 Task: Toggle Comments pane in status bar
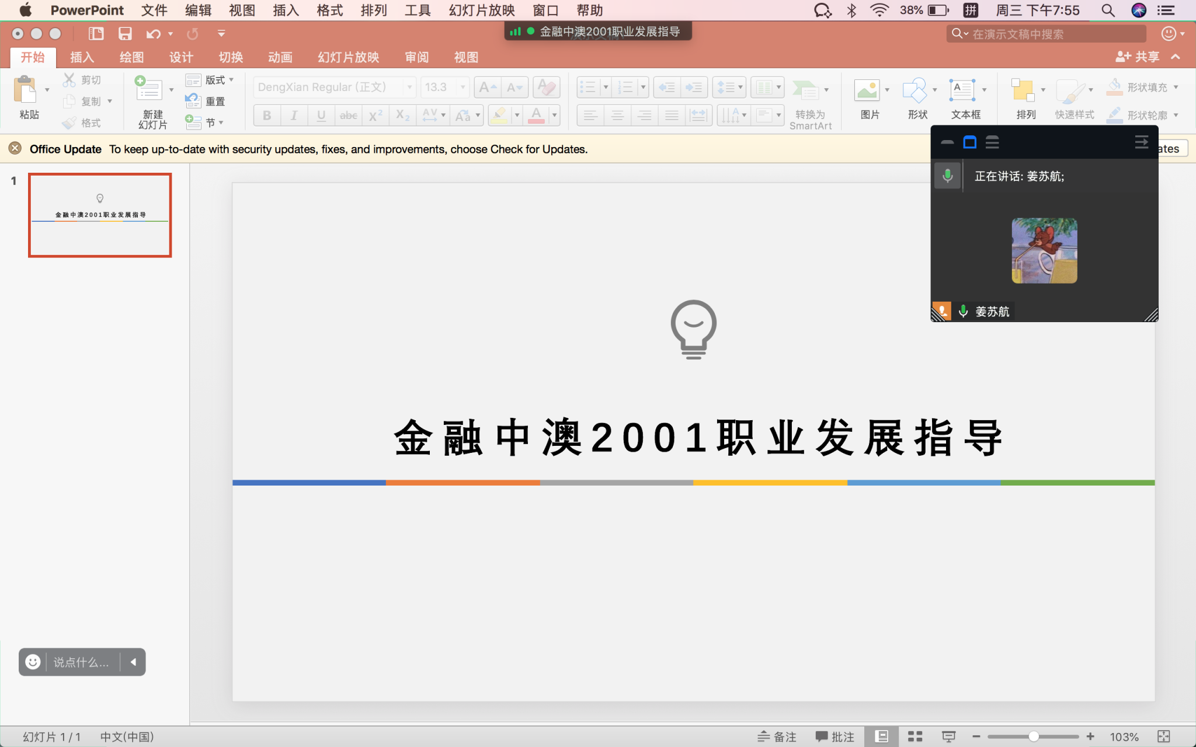[x=835, y=736]
